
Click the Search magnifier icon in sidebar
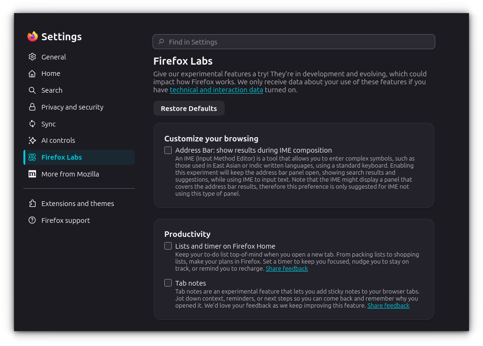click(x=32, y=90)
